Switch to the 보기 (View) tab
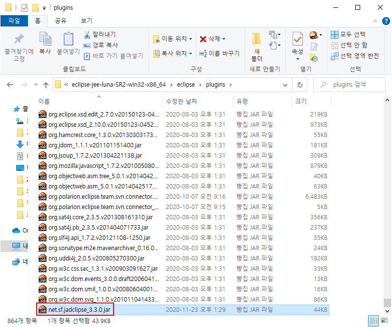 pyautogui.click(x=87, y=21)
